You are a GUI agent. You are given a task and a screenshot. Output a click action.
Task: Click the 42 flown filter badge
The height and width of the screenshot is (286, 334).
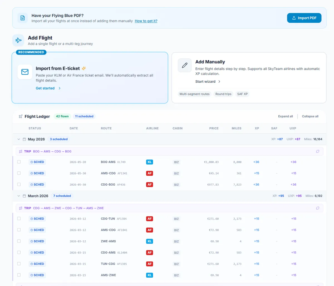click(62, 116)
